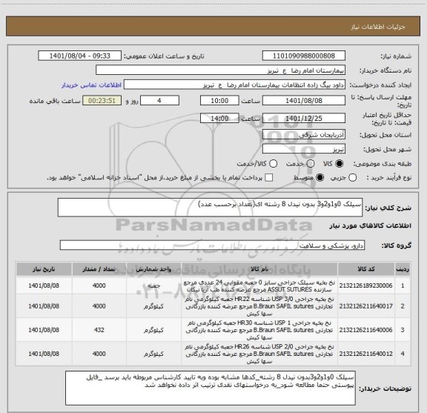Click the response deadline date 1401/08/08 field

tap(304, 101)
